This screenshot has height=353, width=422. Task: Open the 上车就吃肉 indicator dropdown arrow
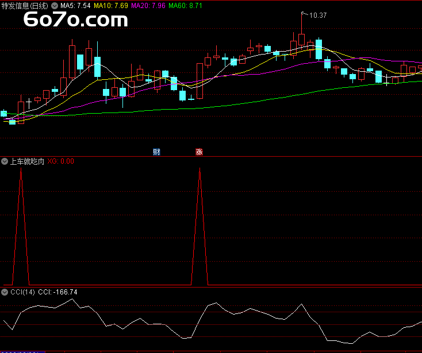click(x=5, y=161)
